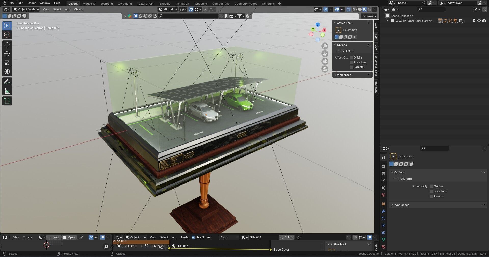Click the Tile.011 material name field

[264, 237]
